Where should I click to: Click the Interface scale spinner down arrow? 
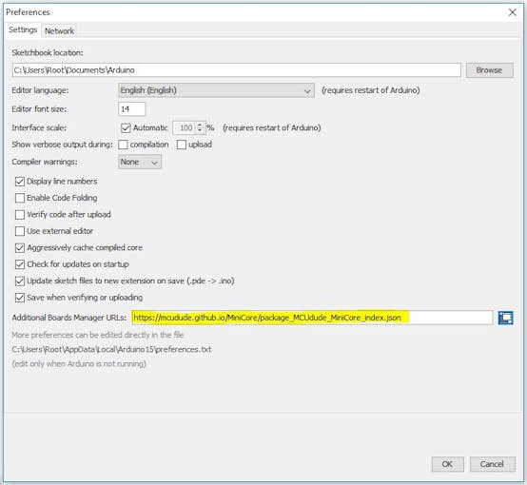(x=200, y=130)
